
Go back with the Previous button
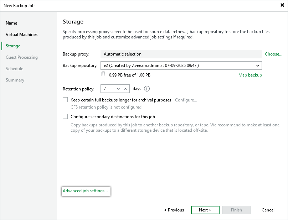click(x=174, y=210)
